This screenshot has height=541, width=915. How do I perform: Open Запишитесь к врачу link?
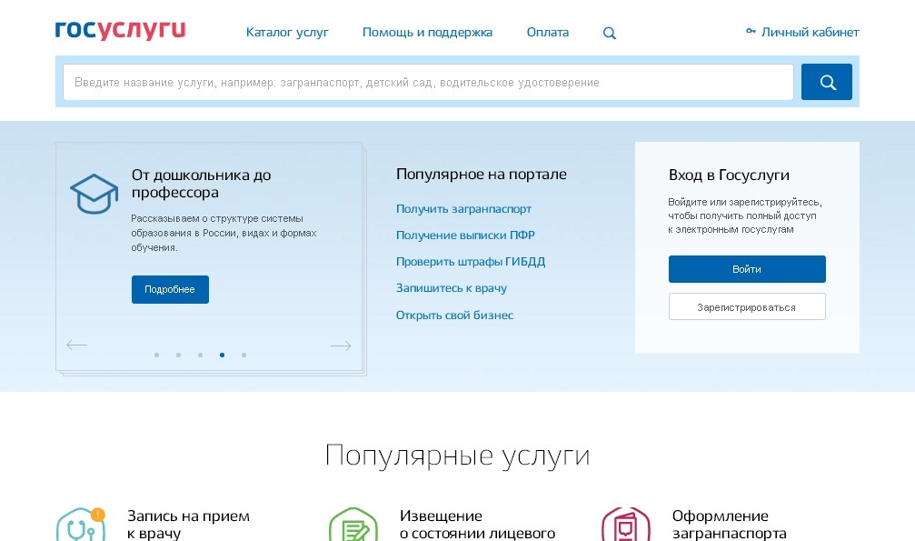point(451,287)
